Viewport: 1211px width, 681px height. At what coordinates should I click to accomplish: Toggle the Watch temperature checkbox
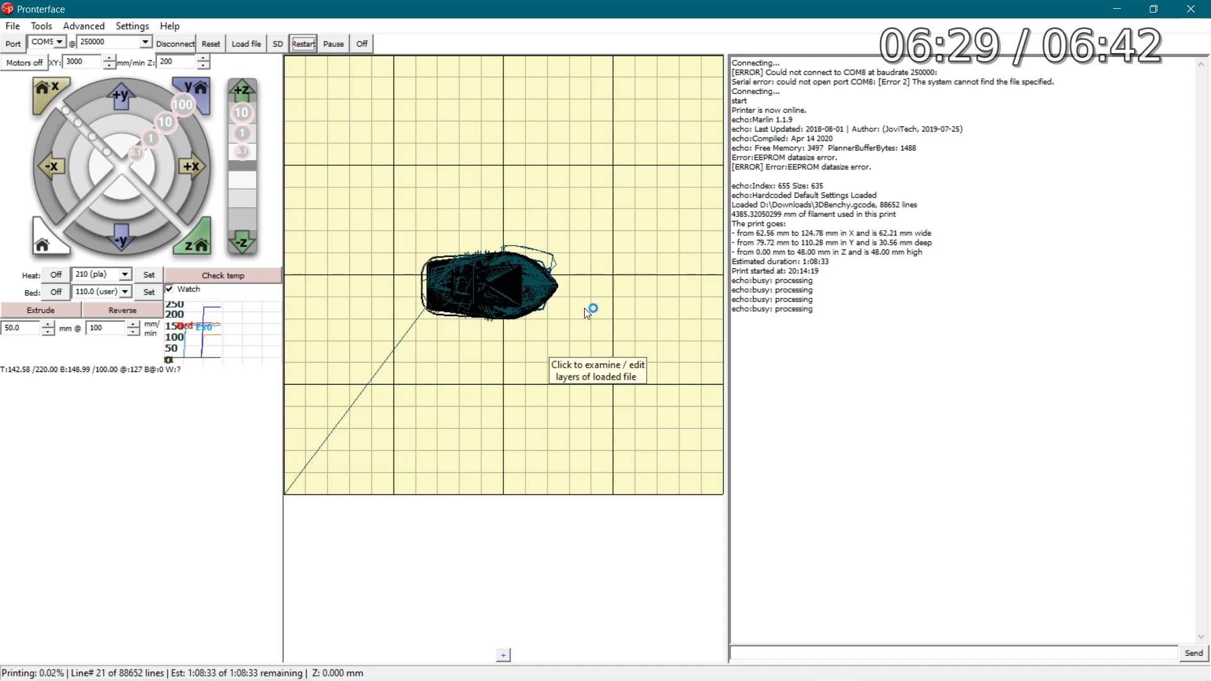click(170, 289)
